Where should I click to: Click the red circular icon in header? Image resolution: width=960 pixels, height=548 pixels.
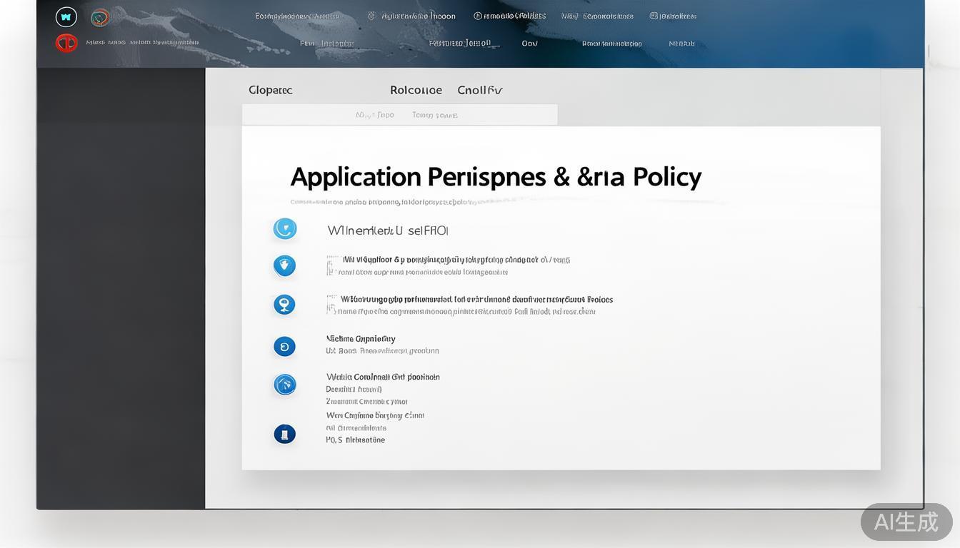(66, 43)
